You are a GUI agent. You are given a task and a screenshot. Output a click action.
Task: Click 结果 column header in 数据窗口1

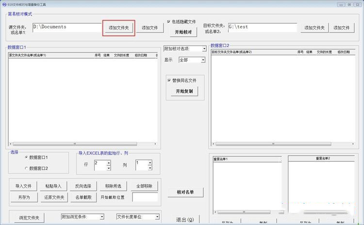coord(107,55)
